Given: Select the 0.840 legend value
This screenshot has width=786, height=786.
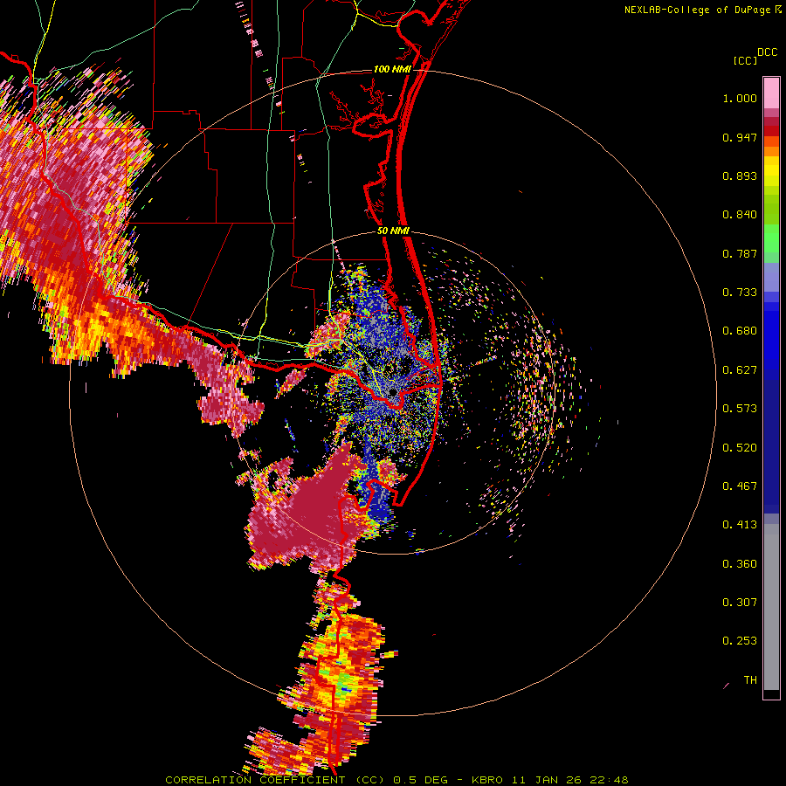Looking at the screenshot, I should (x=740, y=215).
